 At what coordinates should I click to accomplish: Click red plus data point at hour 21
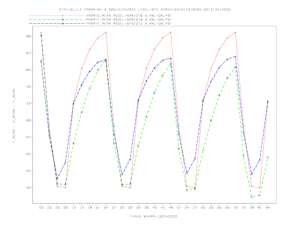click(98, 38)
